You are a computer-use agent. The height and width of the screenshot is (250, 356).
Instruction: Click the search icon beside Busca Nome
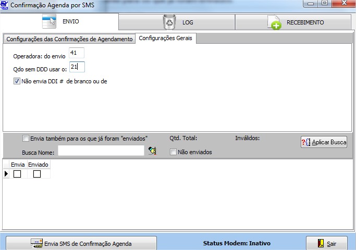click(x=152, y=151)
